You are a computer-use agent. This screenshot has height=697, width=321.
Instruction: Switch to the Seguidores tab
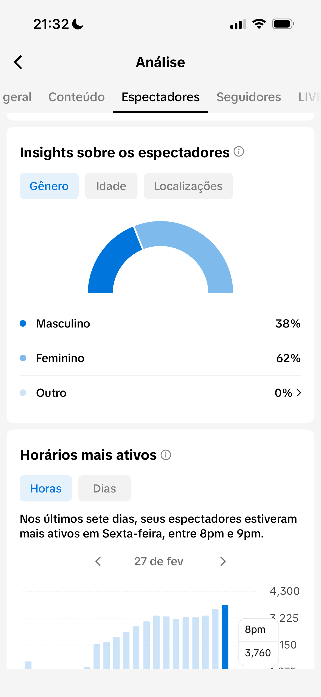click(249, 97)
